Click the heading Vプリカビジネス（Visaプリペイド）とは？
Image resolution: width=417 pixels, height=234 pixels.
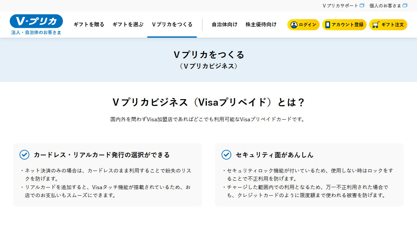pos(208,102)
